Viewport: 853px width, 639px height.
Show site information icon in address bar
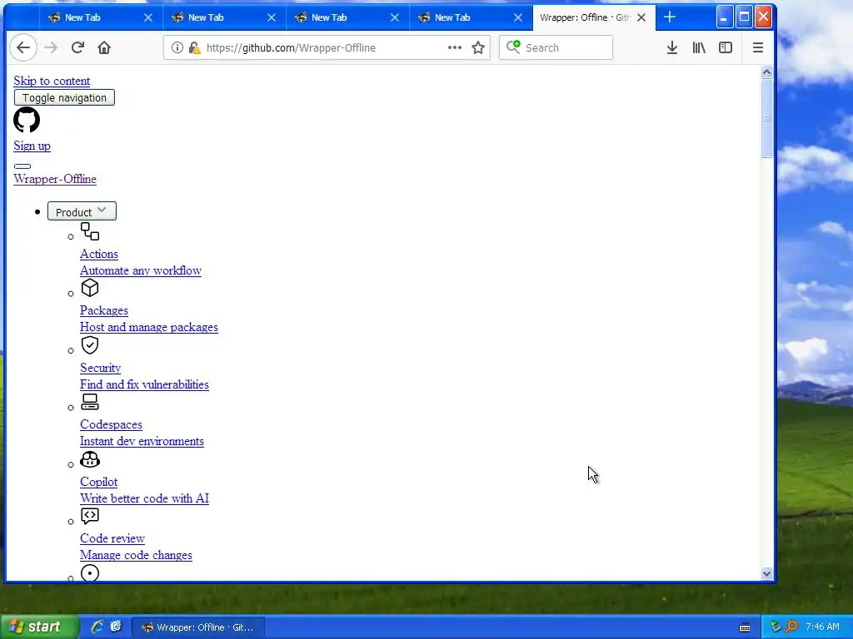(x=177, y=47)
